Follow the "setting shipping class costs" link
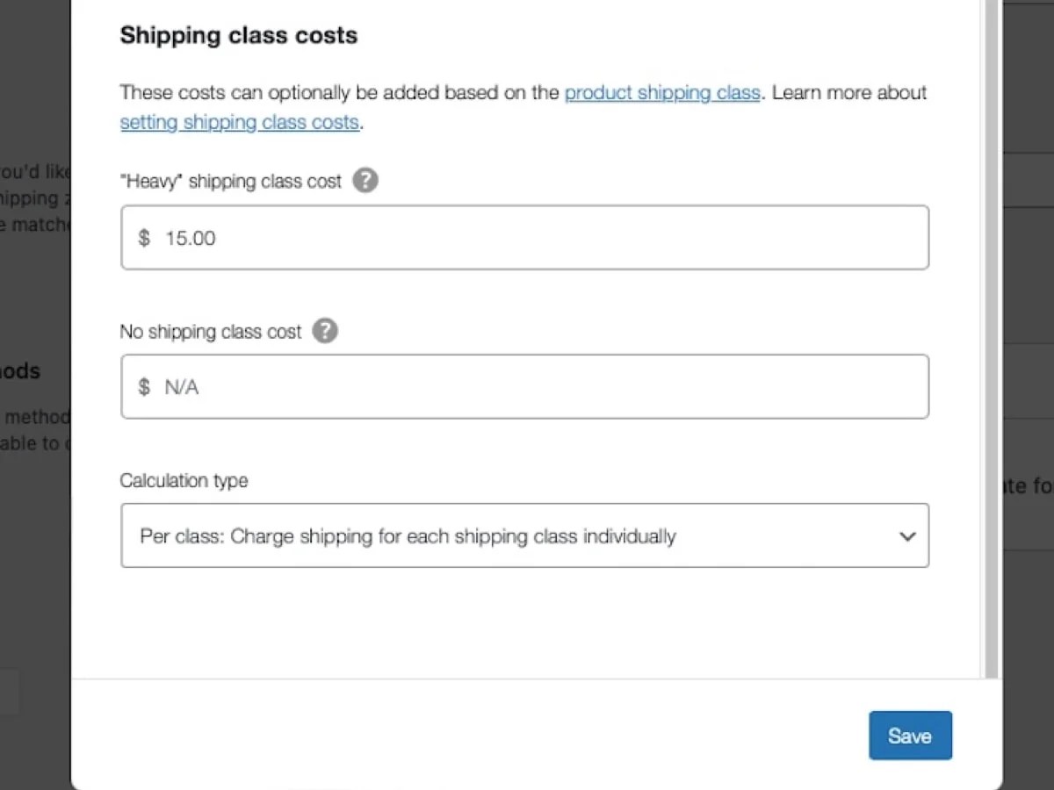 pyautogui.click(x=239, y=122)
